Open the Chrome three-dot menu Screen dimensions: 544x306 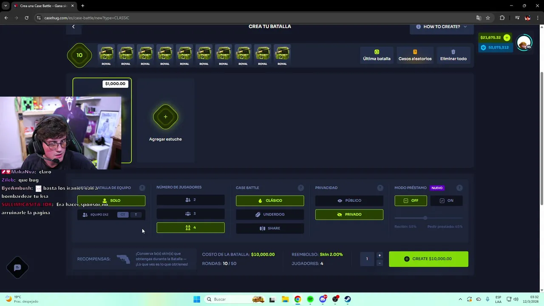[x=538, y=18]
